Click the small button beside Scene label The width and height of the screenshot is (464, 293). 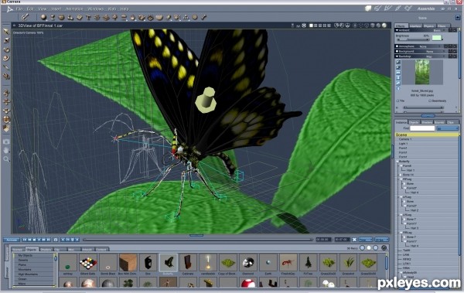[458, 18]
